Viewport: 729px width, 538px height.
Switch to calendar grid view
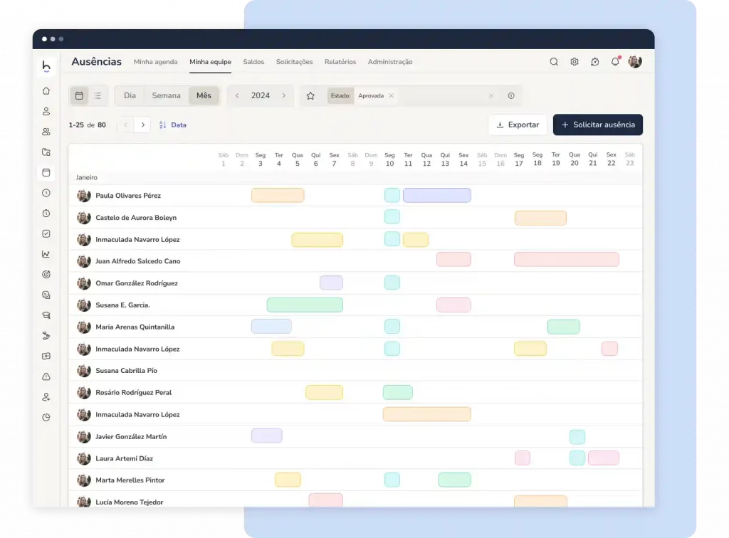pos(79,95)
